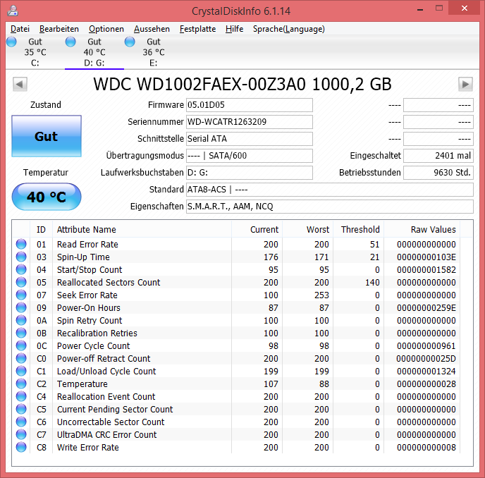Click status orb for Start/Stop Count

pos(21,269)
